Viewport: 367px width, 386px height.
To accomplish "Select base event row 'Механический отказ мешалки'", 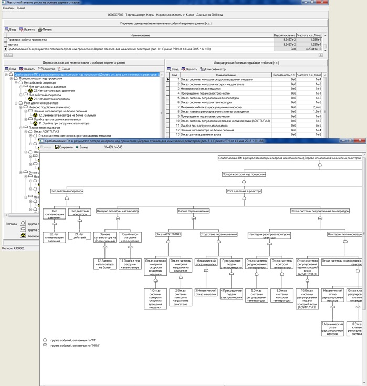I will point(200,89).
